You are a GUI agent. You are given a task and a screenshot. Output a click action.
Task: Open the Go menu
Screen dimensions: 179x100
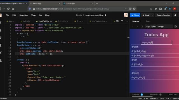tap(40, 15)
